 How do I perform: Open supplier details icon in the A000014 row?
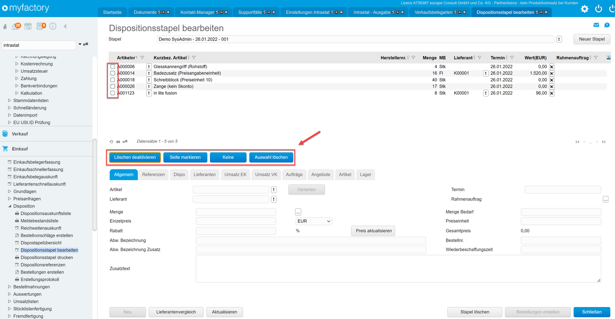tap(486, 73)
